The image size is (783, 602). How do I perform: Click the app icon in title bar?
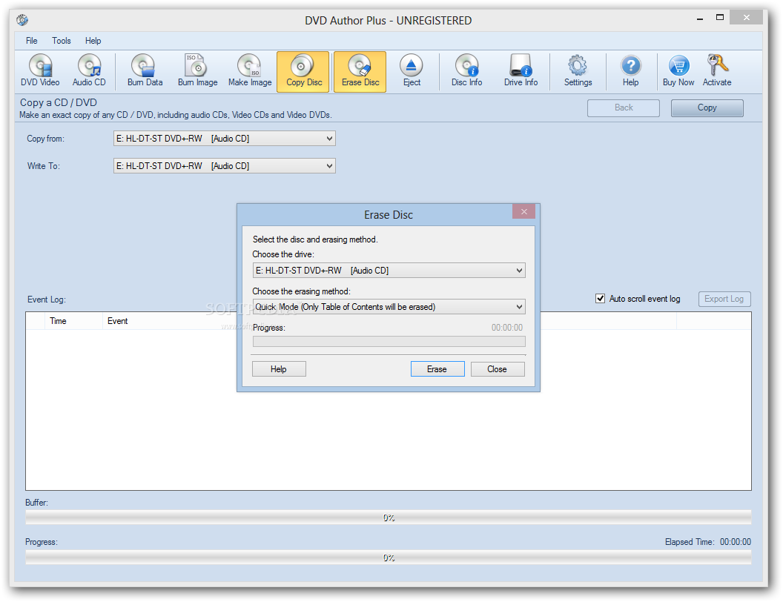click(22, 20)
